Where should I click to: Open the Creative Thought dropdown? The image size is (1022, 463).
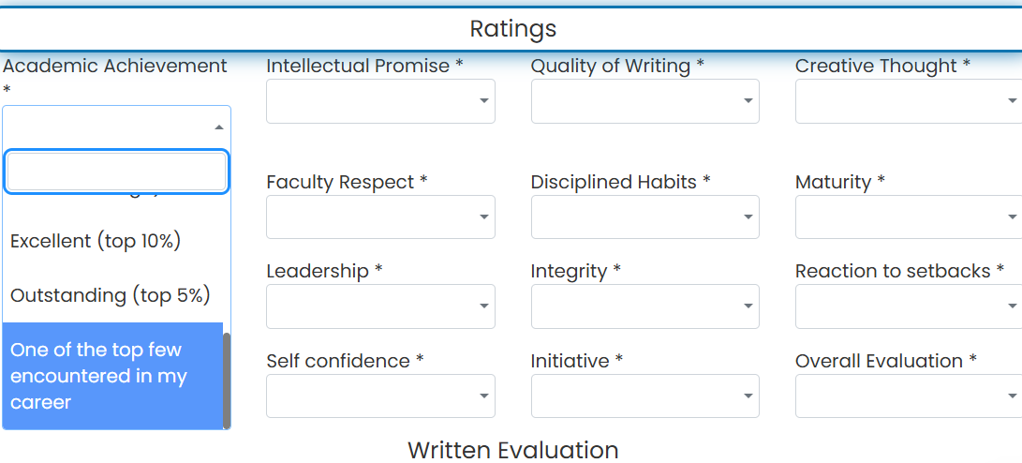[909, 101]
